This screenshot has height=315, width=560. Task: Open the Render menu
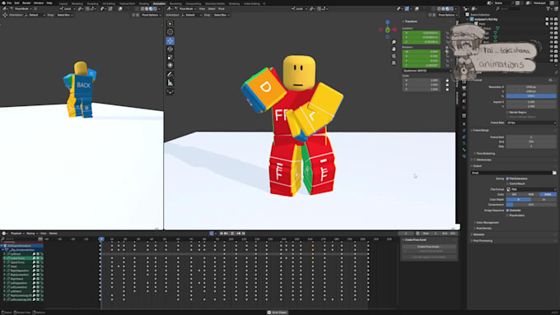(26, 2)
